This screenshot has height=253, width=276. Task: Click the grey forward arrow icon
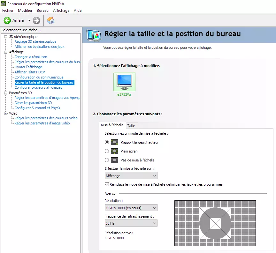(x=36, y=20)
